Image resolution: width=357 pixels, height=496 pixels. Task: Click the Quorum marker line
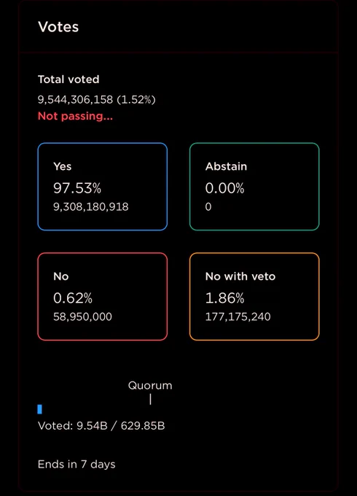coord(150,399)
